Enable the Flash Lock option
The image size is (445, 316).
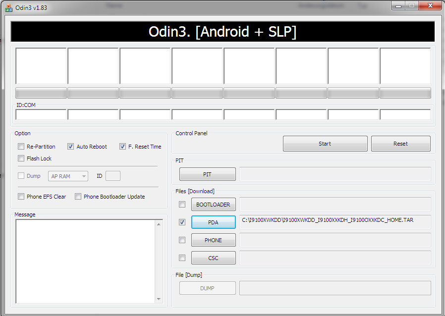(21, 158)
